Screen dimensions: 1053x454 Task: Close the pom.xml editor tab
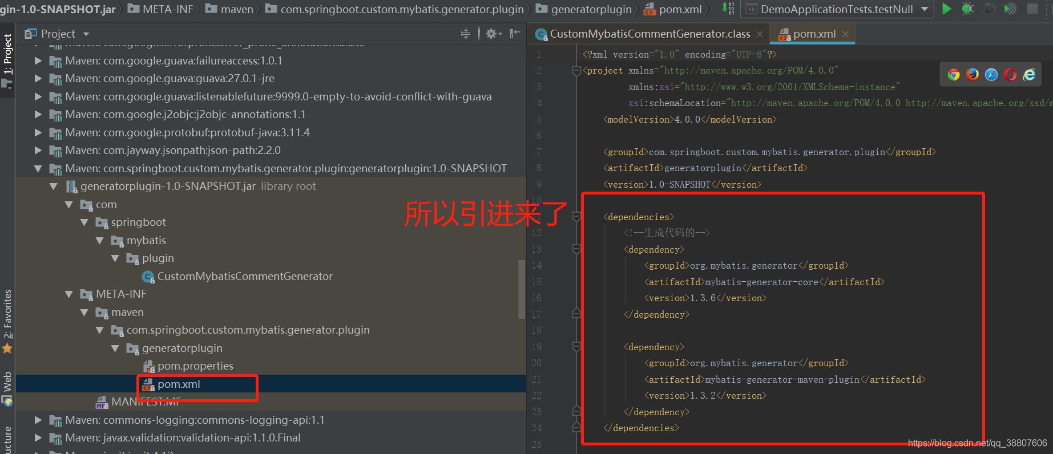(x=845, y=34)
